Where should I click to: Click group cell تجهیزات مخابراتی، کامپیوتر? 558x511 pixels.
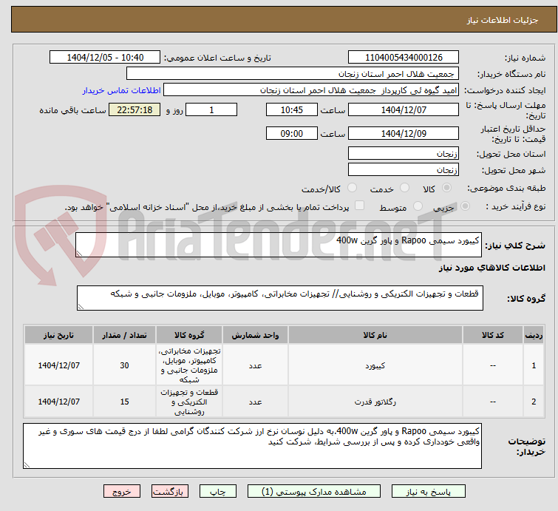(189, 365)
